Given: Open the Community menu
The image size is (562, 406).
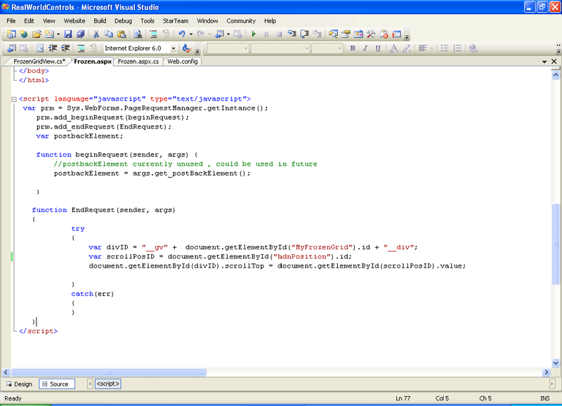Looking at the screenshot, I should 241,21.
